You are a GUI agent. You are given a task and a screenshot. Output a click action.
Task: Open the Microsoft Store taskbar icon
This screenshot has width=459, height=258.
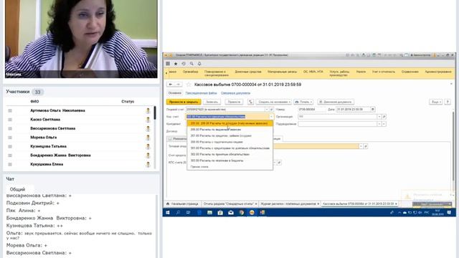click(220, 213)
